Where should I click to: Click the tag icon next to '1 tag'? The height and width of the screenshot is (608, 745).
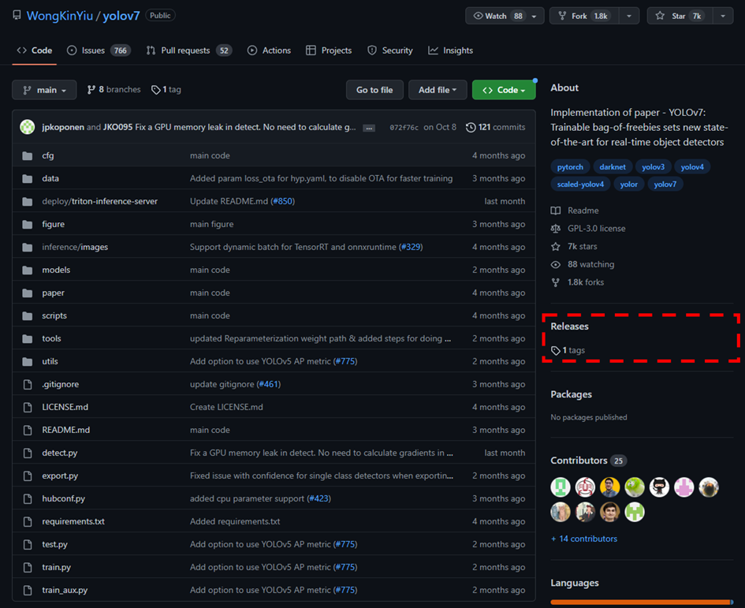tap(155, 90)
